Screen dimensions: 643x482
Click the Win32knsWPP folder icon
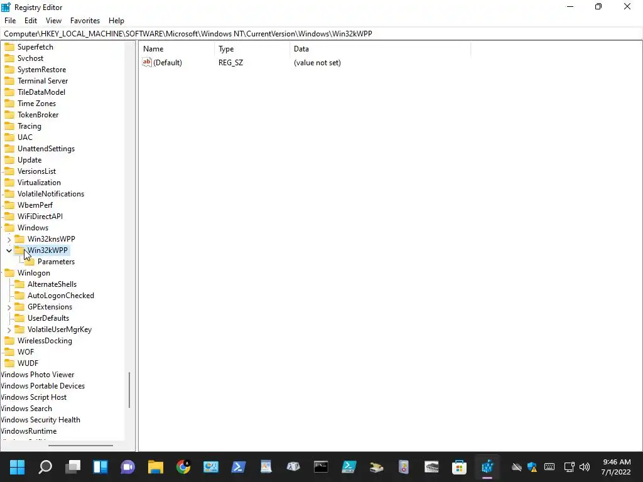point(19,239)
